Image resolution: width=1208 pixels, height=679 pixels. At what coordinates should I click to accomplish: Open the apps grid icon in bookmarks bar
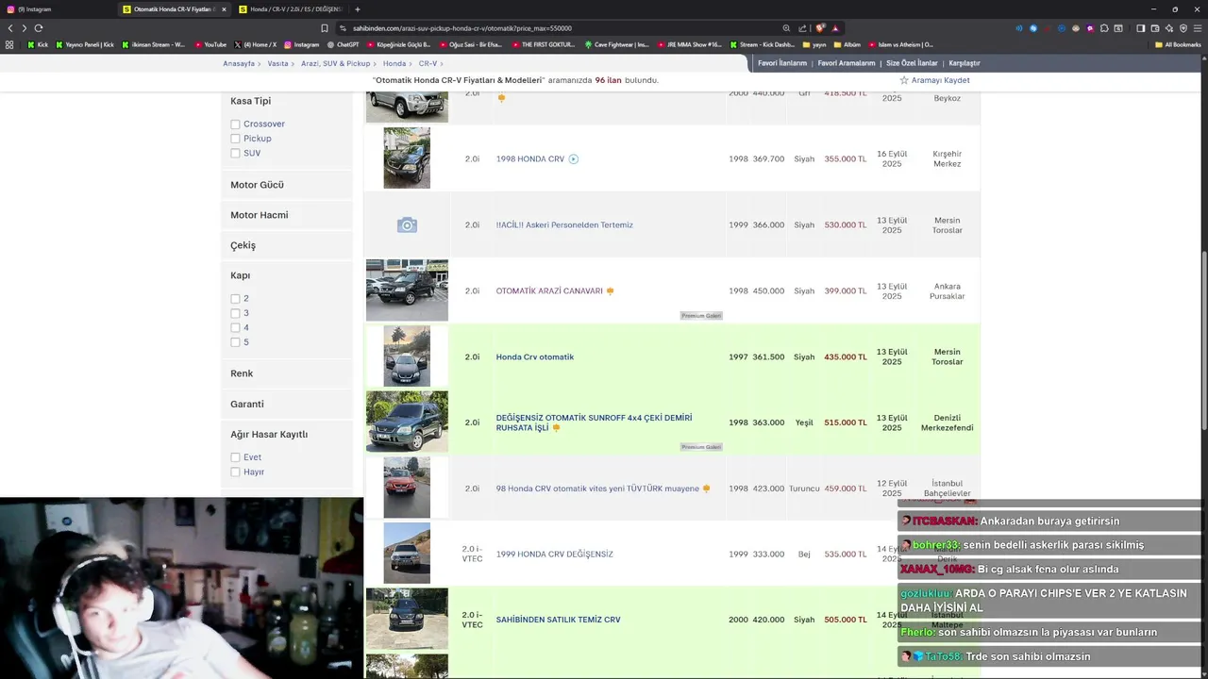[x=9, y=44]
